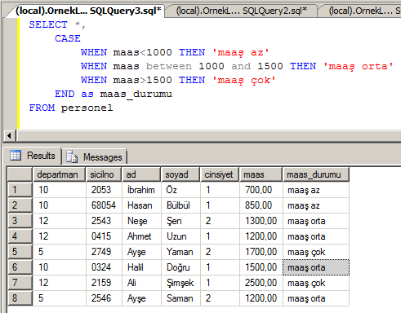The width and height of the screenshot is (401, 313).
Task: Click the soyad cell Doğru
Action: tap(180, 267)
